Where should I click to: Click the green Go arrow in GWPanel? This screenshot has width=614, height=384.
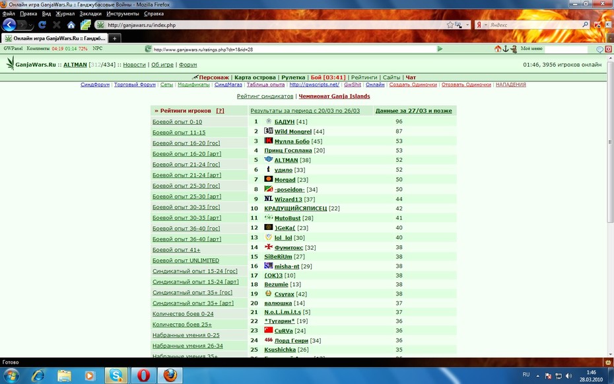(440, 49)
